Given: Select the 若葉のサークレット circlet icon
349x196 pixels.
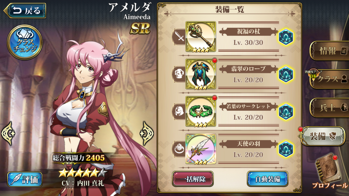Looking at the screenshot, I should click(201, 111).
